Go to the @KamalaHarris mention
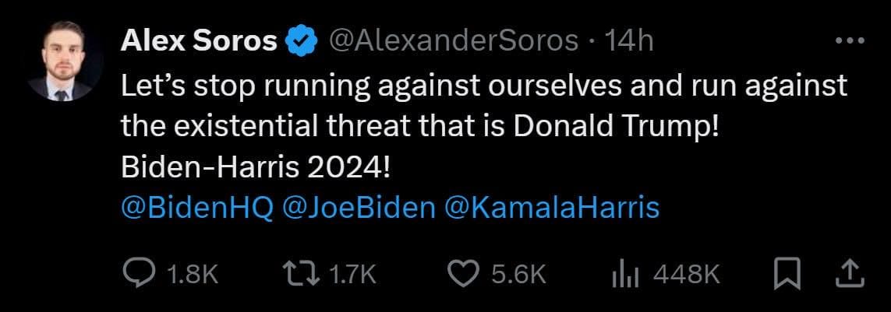 tap(551, 208)
